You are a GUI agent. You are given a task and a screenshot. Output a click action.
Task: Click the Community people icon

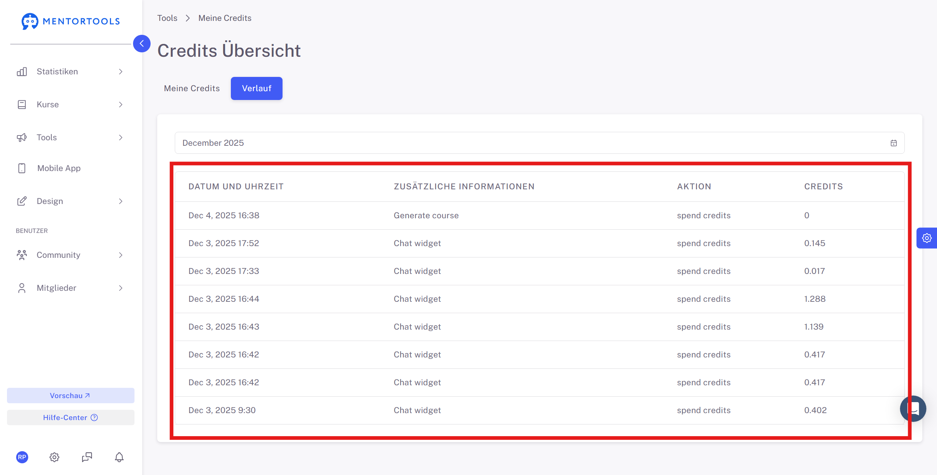point(22,255)
